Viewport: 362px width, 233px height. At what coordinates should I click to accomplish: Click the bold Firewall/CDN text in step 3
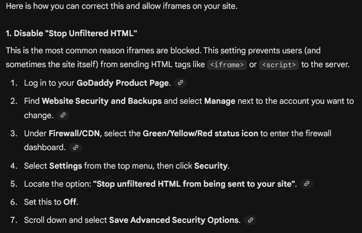[x=75, y=133]
